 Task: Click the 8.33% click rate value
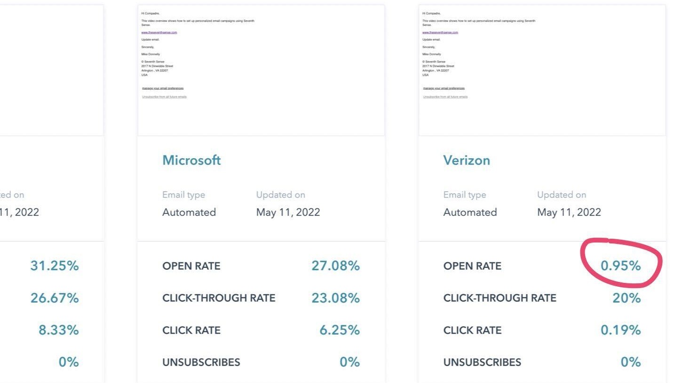click(59, 330)
